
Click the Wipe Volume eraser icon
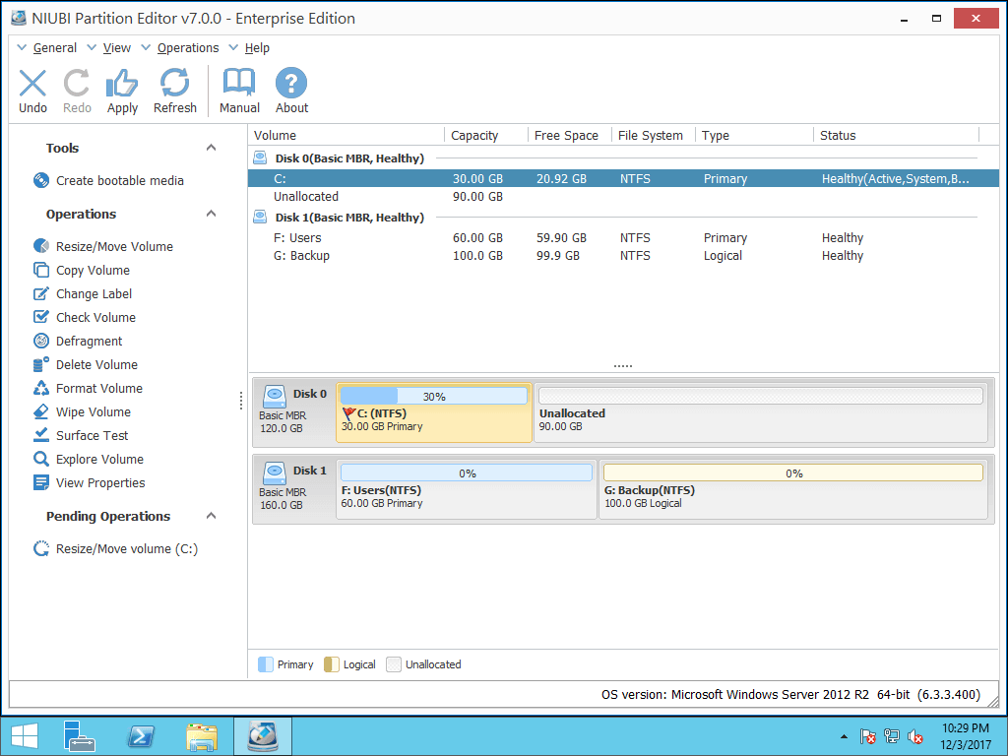tap(41, 411)
